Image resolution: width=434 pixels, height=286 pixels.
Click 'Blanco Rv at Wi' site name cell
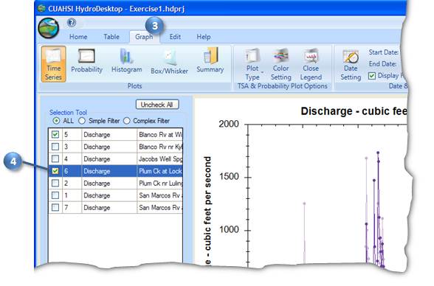point(160,135)
